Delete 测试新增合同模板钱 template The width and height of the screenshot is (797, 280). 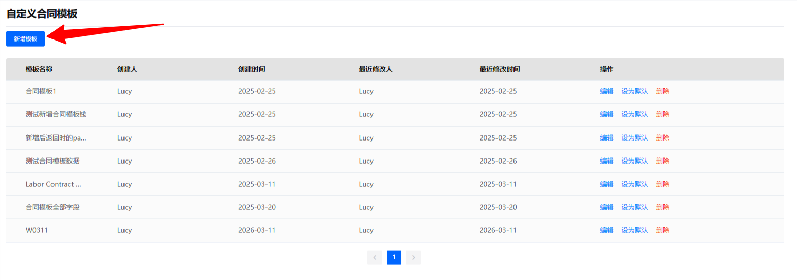tap(663, 114)
